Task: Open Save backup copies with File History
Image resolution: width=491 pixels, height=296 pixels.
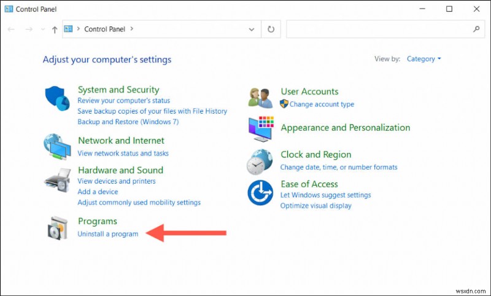Action: tap(152, 111)
